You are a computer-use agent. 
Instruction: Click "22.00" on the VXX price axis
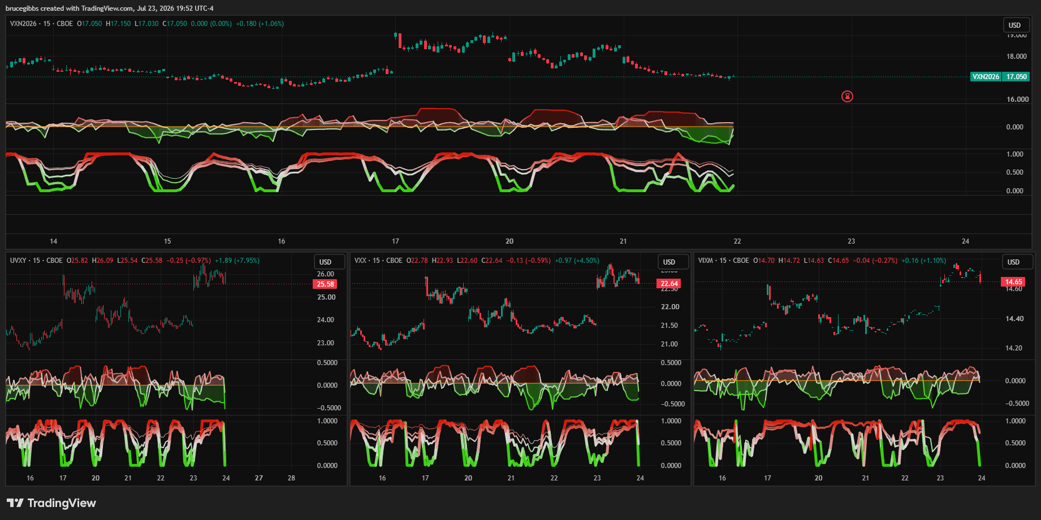click(671, 307)
